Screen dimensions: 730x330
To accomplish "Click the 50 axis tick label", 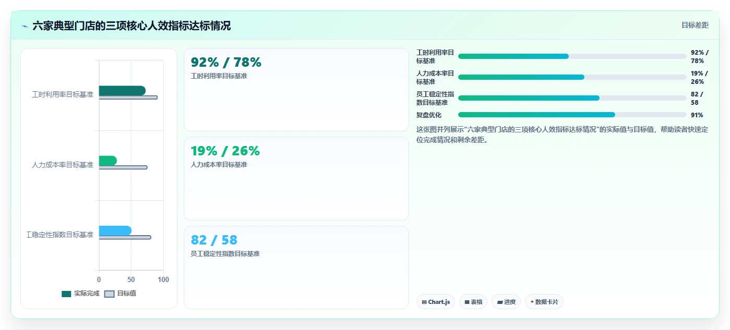I will click(131, 280).
